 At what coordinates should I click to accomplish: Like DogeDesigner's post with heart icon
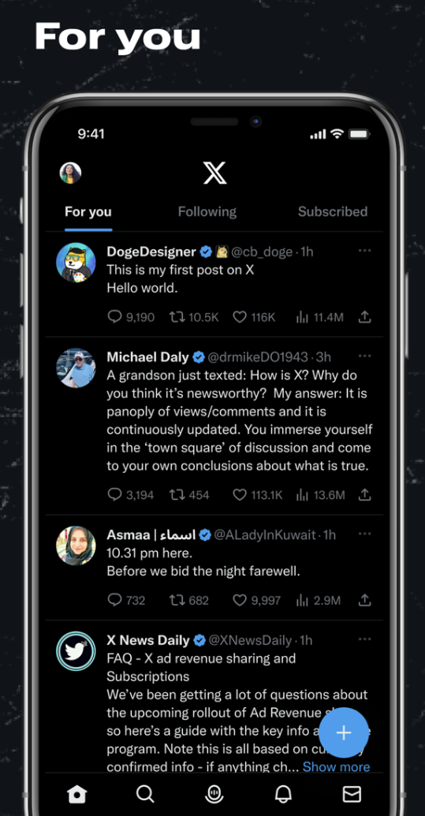239,317
